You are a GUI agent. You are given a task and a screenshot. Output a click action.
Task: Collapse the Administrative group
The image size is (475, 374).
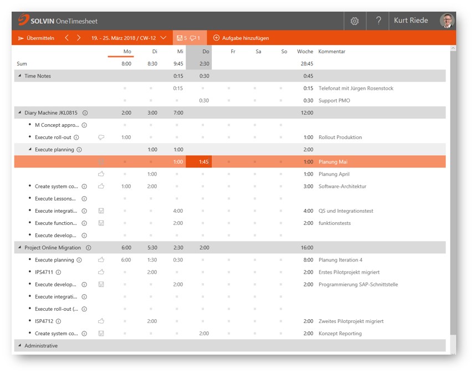coord(20,346)
